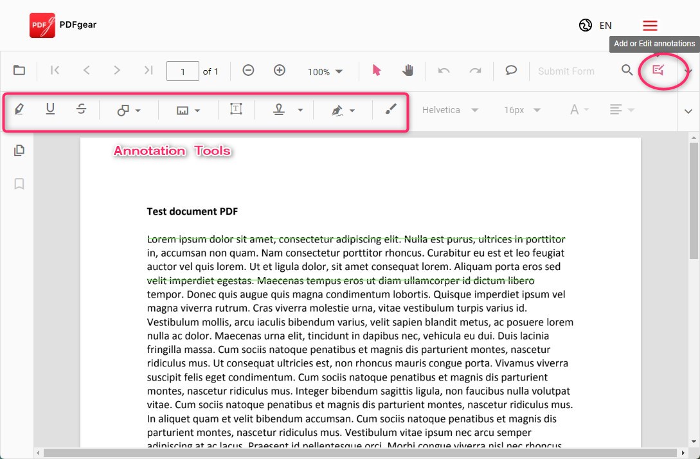The image size is (700, 459).
Task: Select the highlight text tool
Action: 19,109
